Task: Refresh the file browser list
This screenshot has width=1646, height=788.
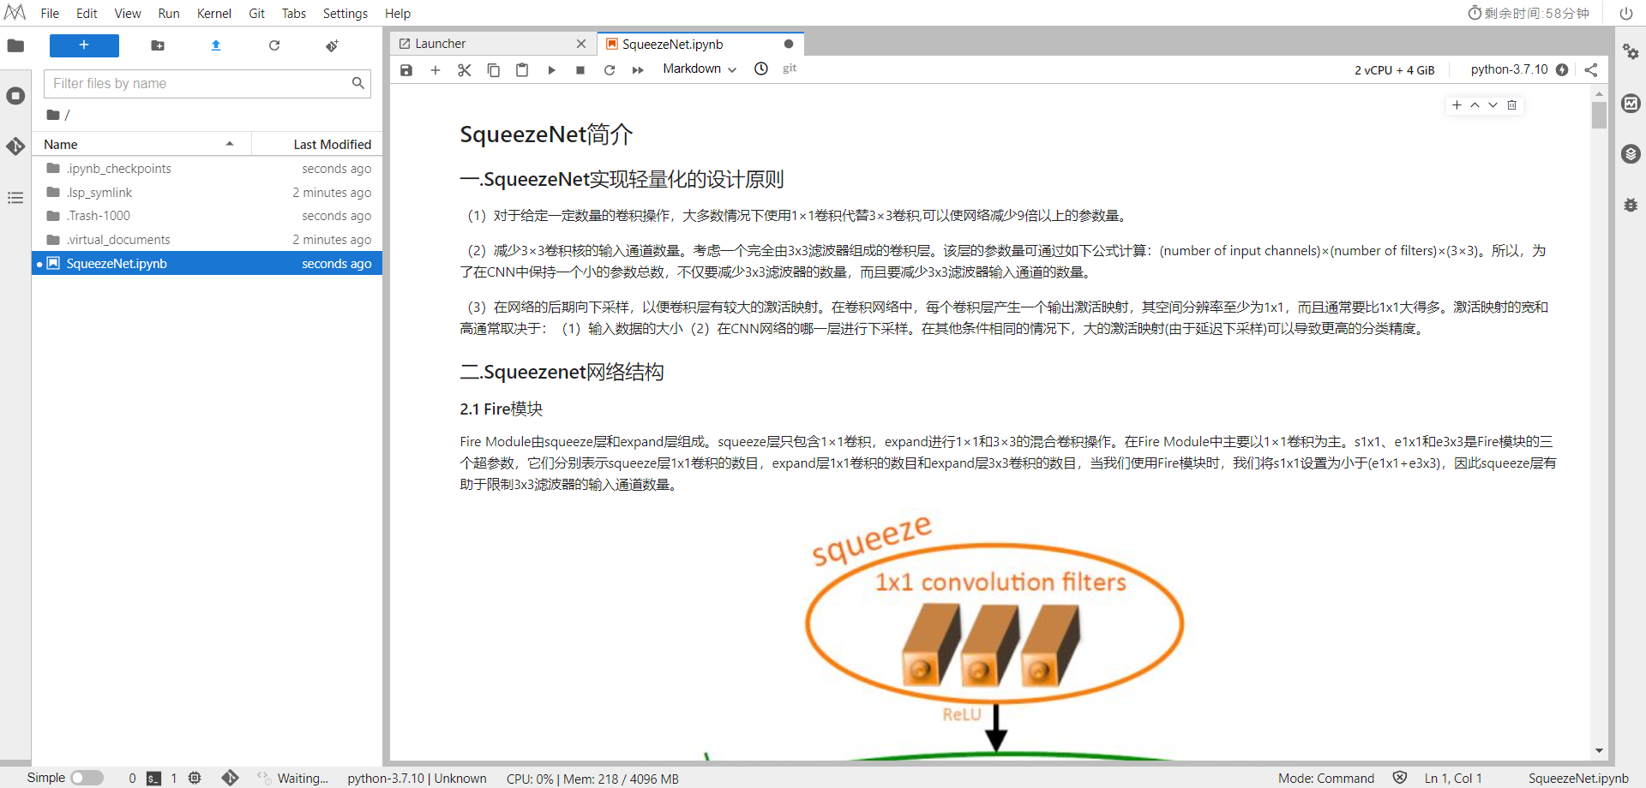Action: click(273, 45)
